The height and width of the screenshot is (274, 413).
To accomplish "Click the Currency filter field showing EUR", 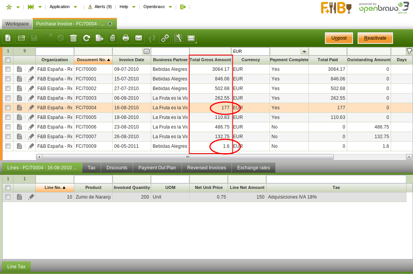I will (x=250, y=51).
